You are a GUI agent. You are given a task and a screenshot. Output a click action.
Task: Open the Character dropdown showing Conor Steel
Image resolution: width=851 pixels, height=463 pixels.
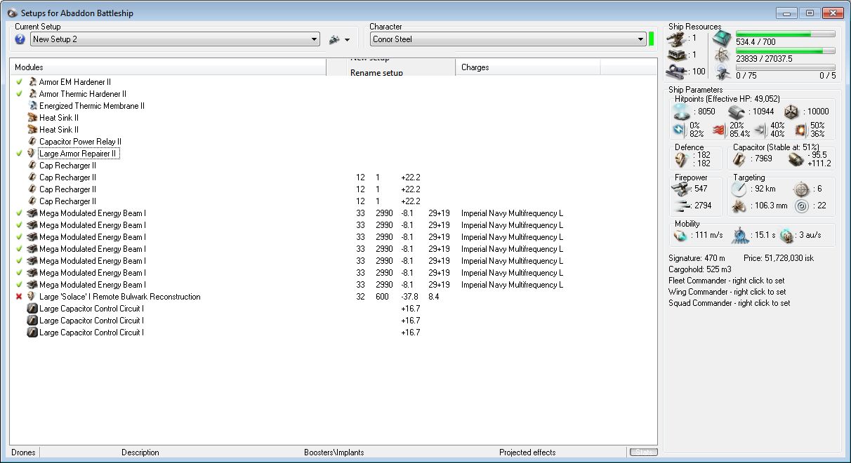point(508,39)
